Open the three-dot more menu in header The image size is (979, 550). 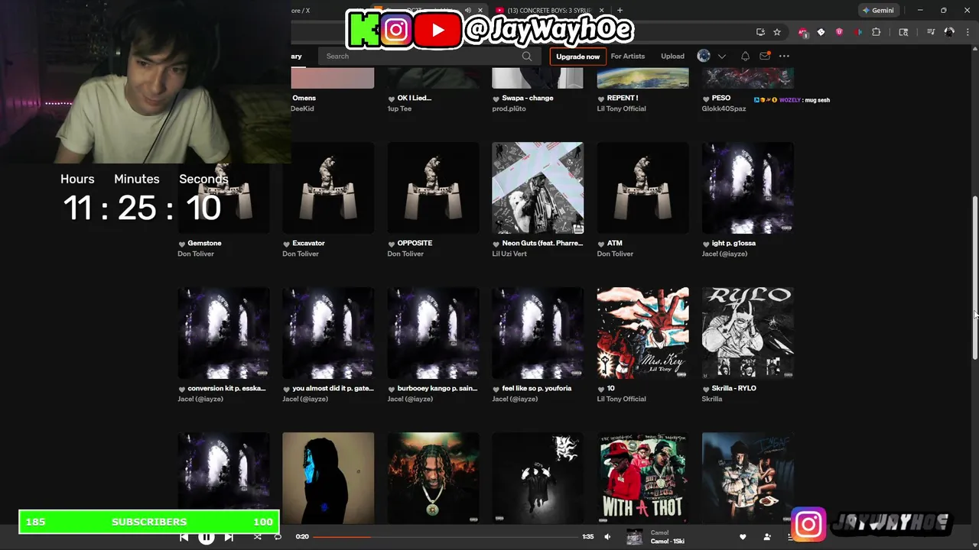[784, 56]
